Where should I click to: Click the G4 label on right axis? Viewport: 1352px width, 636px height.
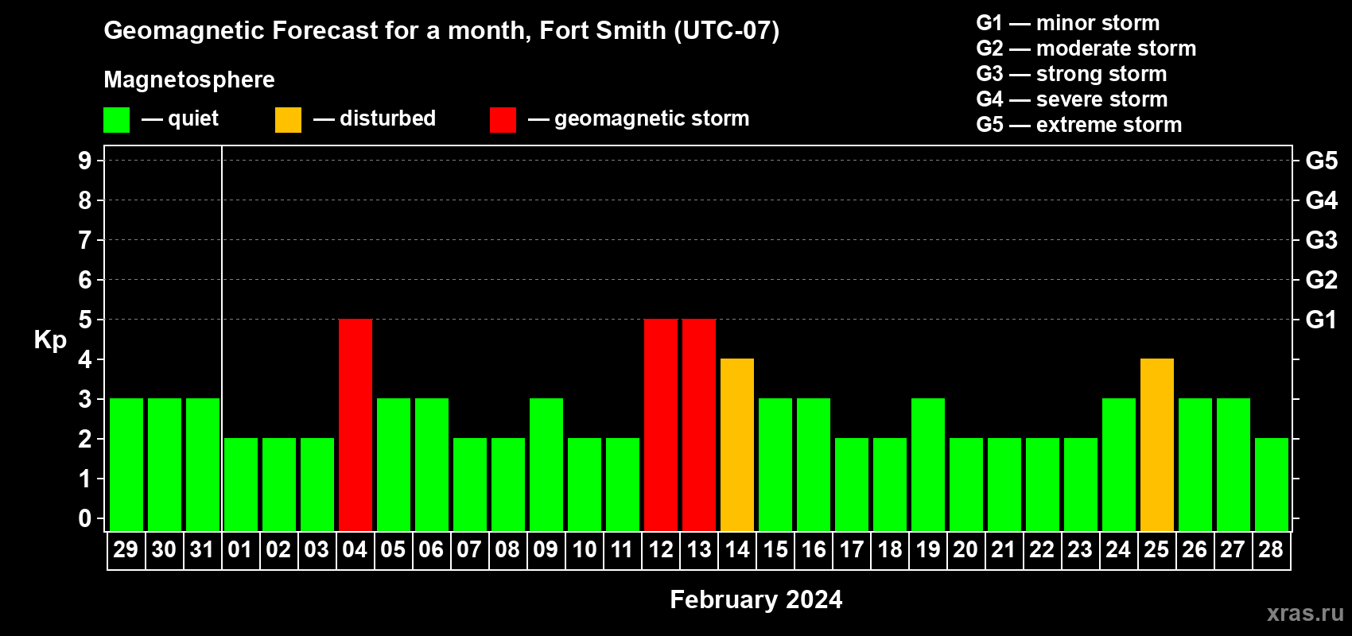pyautogui.click(x=1321, y=200)
